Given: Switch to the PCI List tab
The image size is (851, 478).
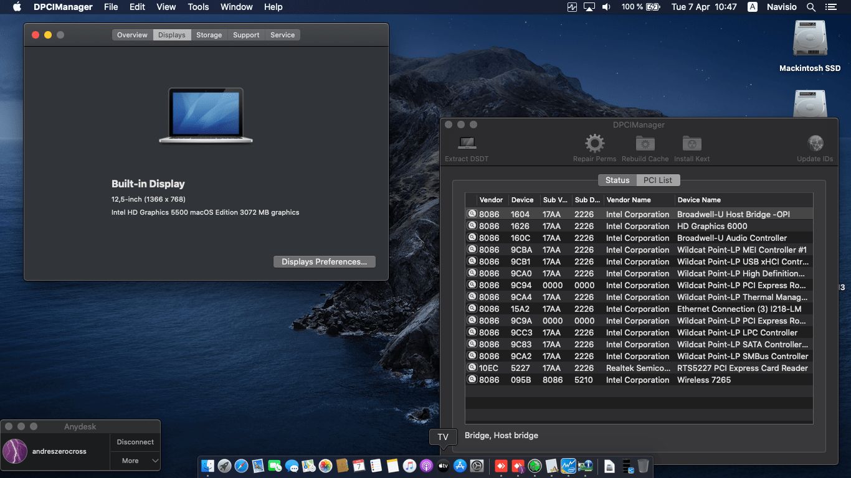Looking at the screenshot, I should point(658,180).
